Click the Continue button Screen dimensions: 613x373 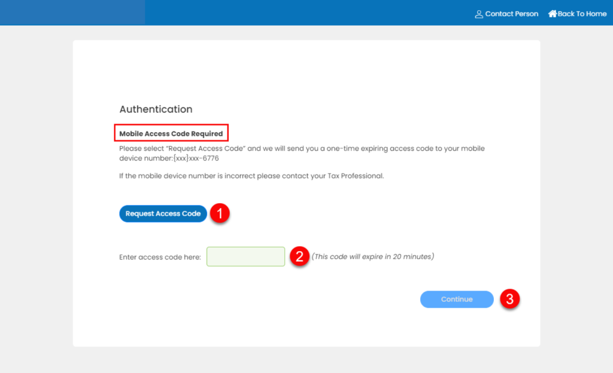(457, 299)
